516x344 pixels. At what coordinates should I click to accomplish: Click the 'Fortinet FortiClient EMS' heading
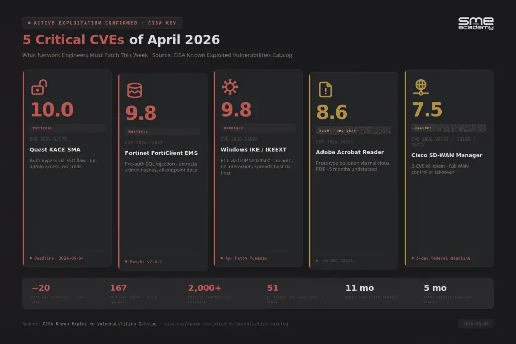161,153
